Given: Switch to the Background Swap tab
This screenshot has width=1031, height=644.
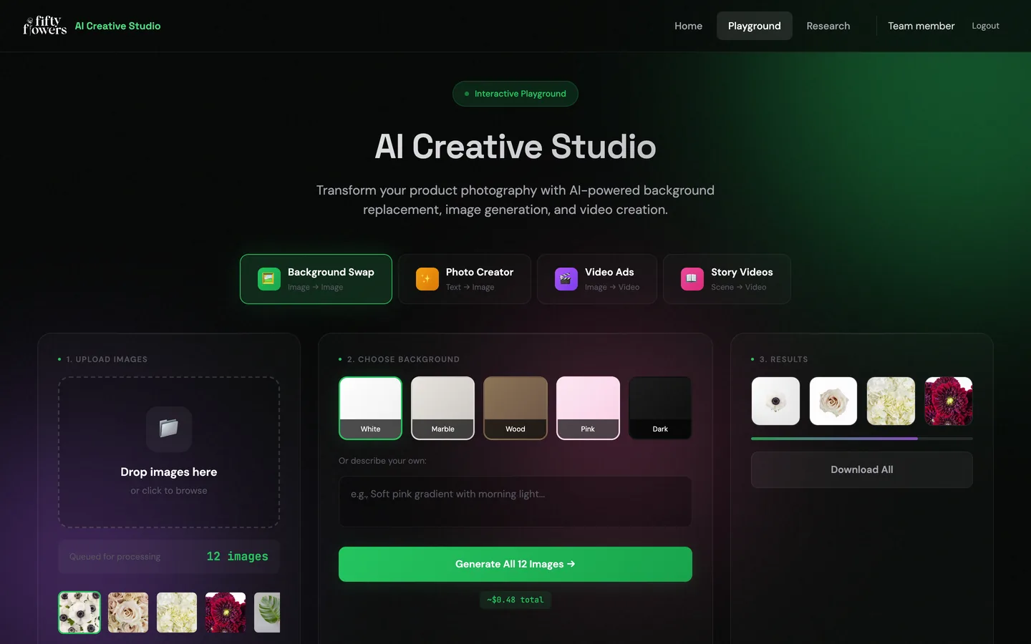Looking at the screenshot, I should pos(316,279).
